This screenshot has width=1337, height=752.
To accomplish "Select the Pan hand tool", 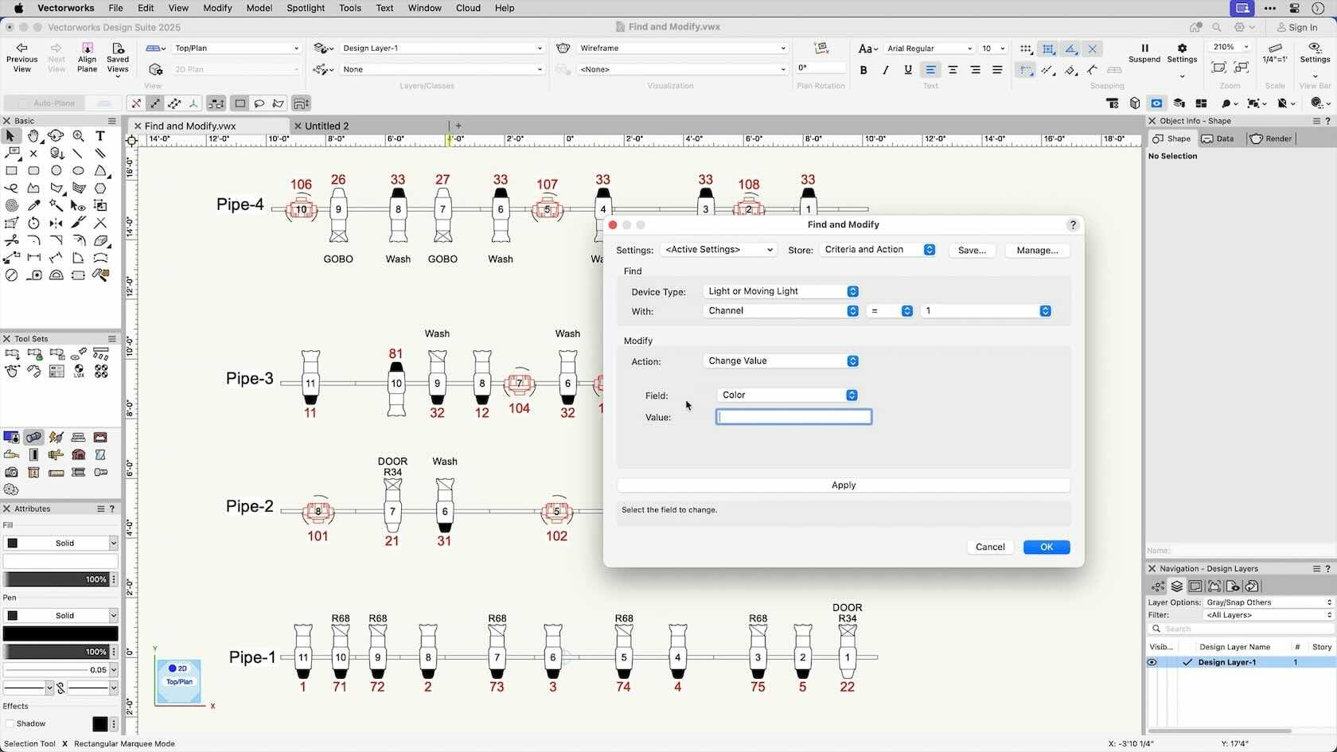I will tap(33, 136).
